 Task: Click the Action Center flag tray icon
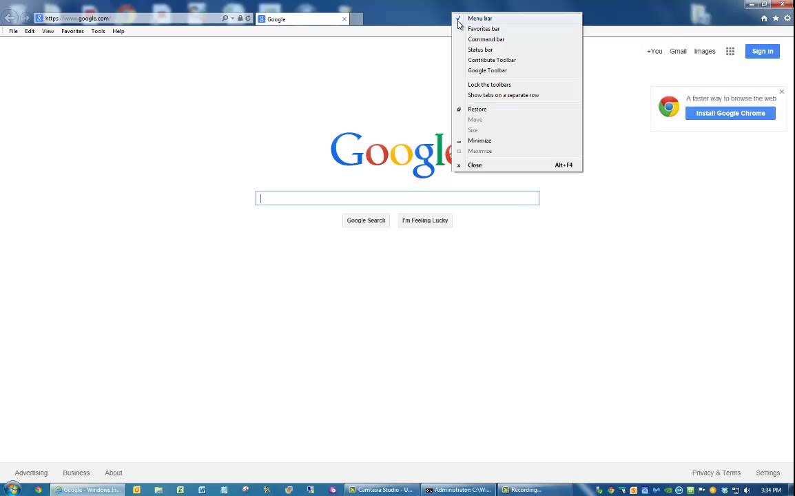click(x=702, y=490)
